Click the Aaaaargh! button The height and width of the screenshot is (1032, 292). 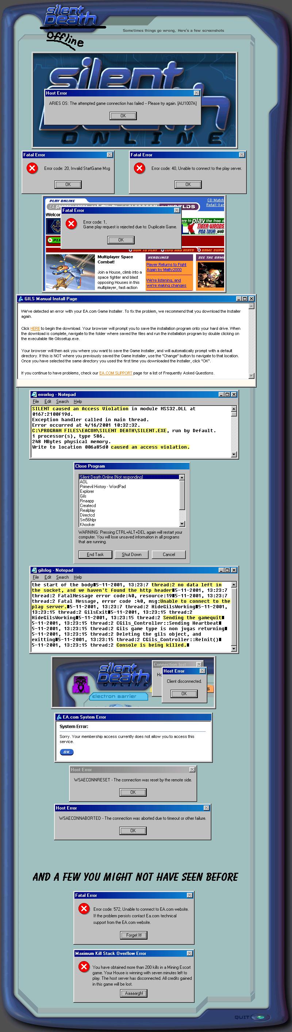click(x=134, y=993)
